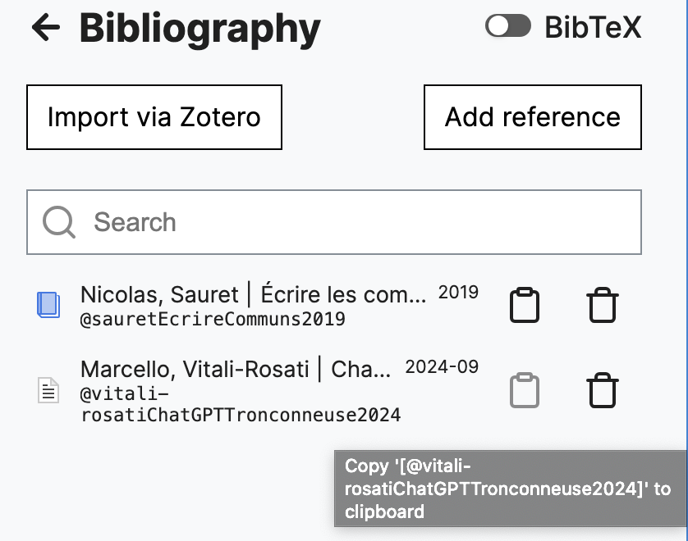688x541 pixels.
Task: Enable the BibTeX view toggle
Action: pyautogui.click(x=508, y=25)
